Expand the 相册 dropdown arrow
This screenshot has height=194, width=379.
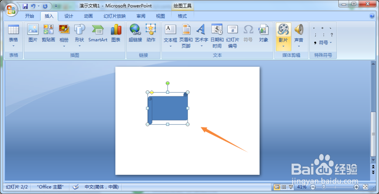64,46
